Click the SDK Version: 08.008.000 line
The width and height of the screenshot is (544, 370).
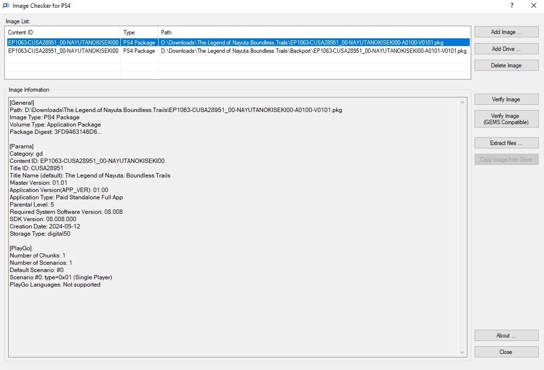tap(43, 219)
